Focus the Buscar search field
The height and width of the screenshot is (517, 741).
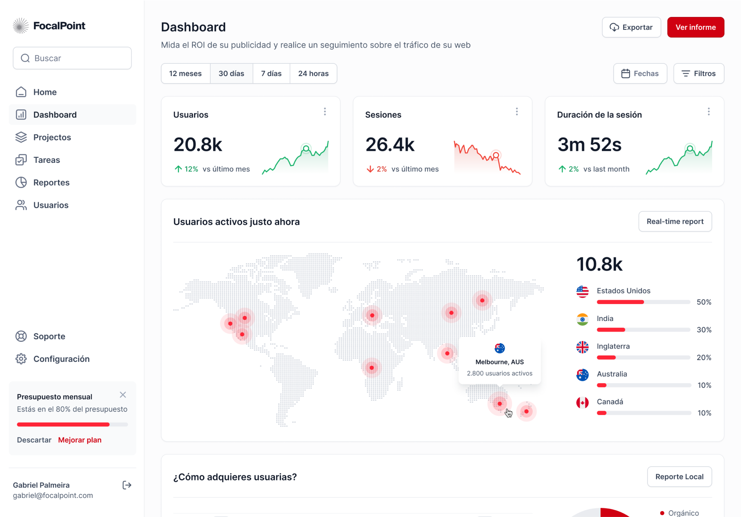pyautogui.click(x=72, y=58)
